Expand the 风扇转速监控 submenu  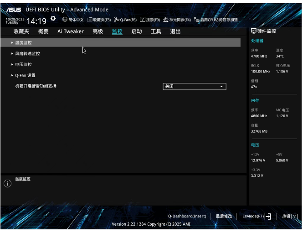(x=27, y=53)
